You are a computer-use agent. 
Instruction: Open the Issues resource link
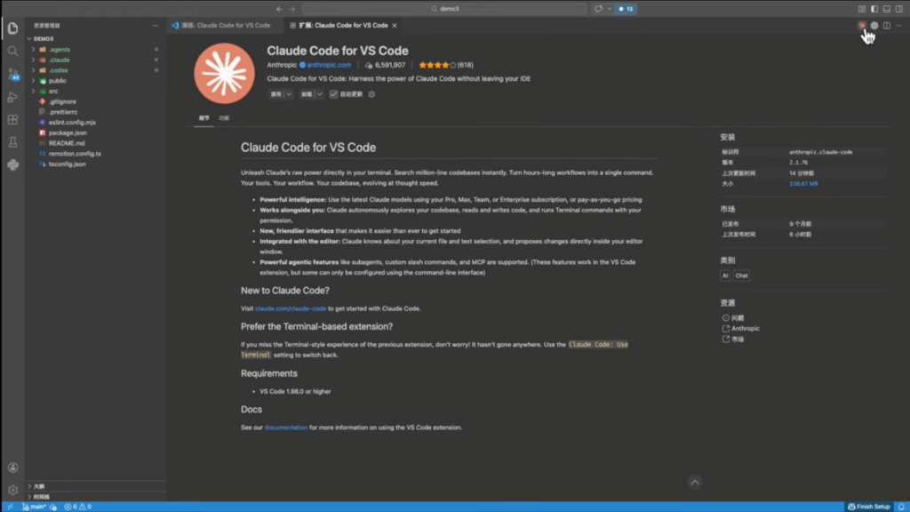point(733,318)
